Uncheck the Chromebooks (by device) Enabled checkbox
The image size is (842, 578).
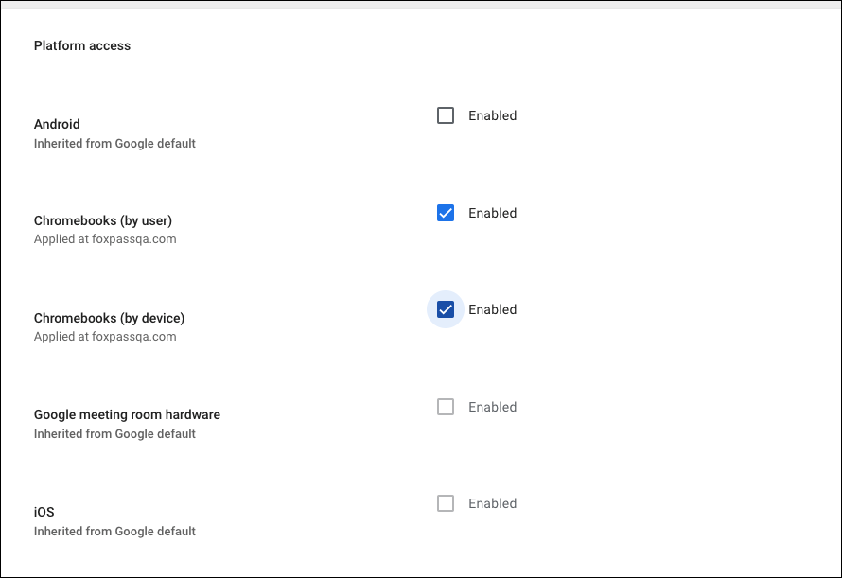[446, 309]
